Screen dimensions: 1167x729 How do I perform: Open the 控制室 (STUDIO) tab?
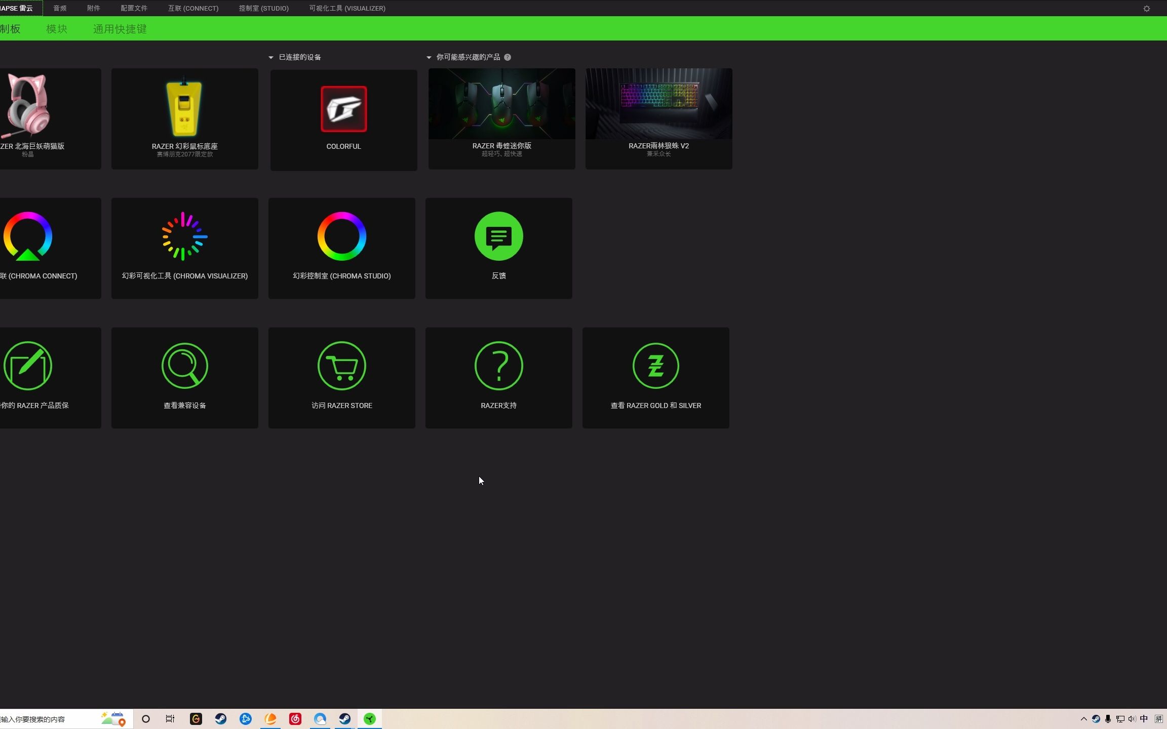pyautogui.click(x=264, y=8)
